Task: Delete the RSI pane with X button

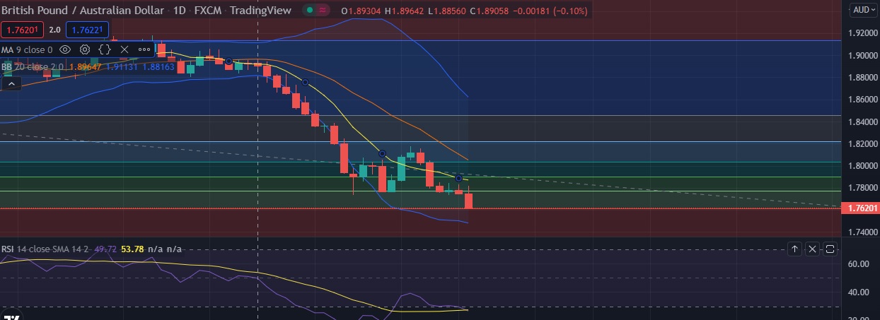Action: (x=812, y=249)
